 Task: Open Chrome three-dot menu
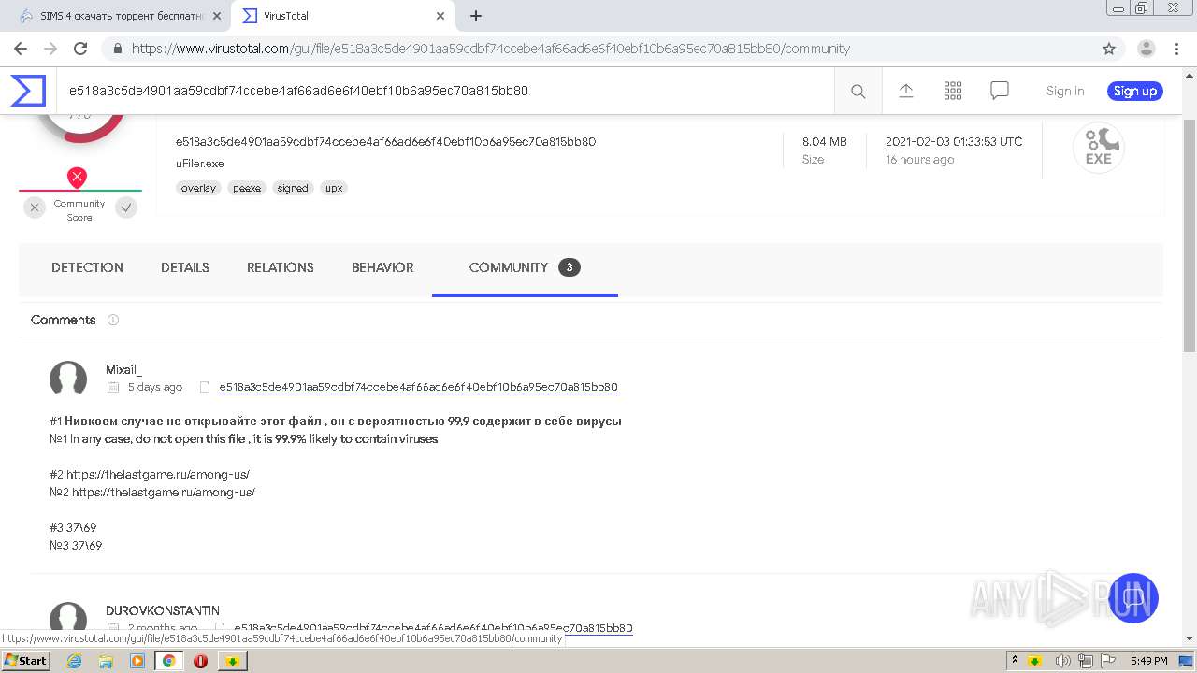coord(1176,49)
